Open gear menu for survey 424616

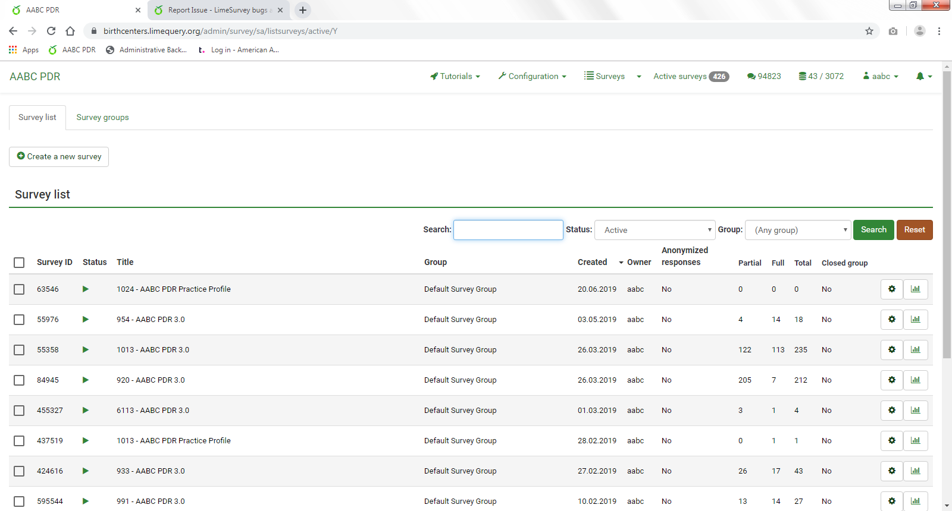point(891,471)
